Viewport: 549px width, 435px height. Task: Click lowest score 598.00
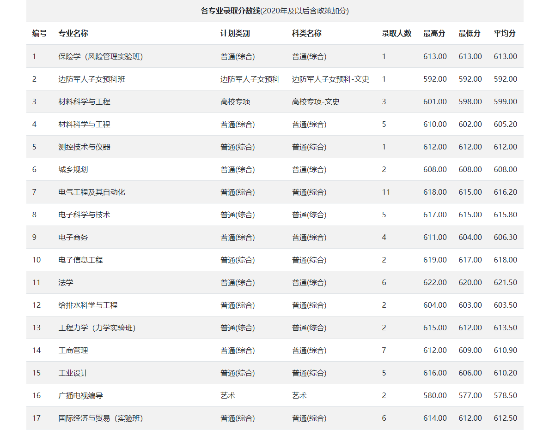[470, 101]
